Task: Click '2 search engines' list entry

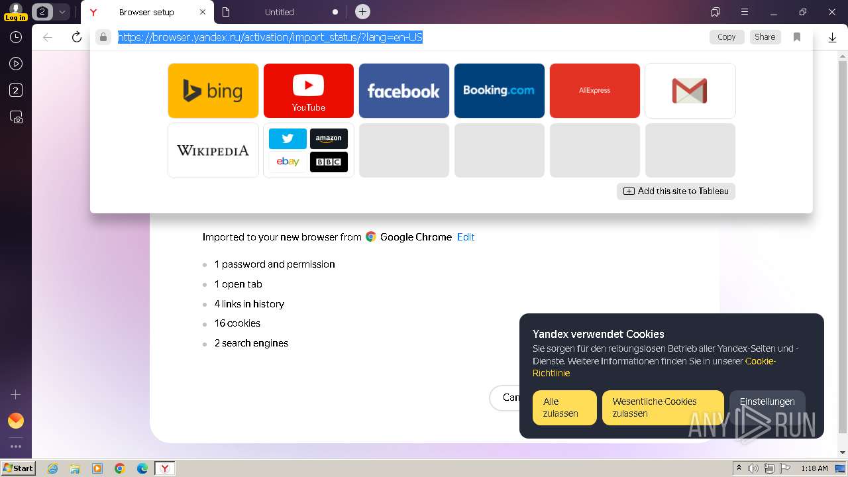Action: pos(251,343)
